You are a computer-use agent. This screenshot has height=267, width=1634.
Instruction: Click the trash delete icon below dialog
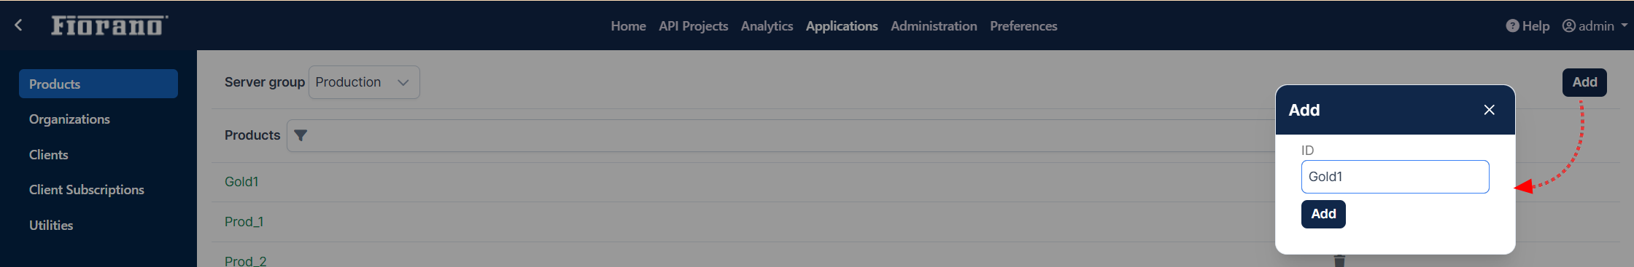(1339, 260)
